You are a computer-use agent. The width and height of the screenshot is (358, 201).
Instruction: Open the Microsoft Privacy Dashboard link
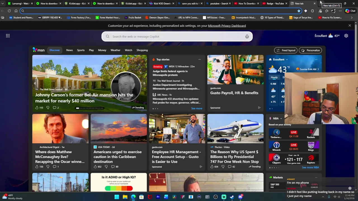pyautogui.click(x=227, y=26)
